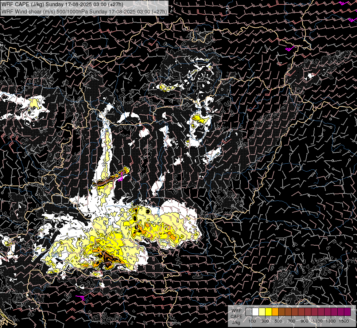
Task: Click the legend value 1100
Action: [x=318, y=321]
